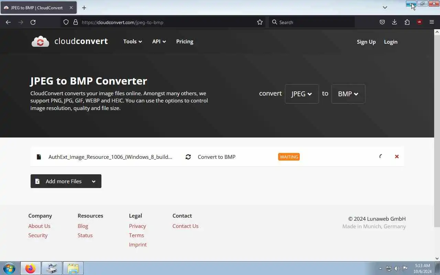This screenshot has height=275, width=440.
Task: Click the page vertical scrollbar thumb
Action: point(437,131)
